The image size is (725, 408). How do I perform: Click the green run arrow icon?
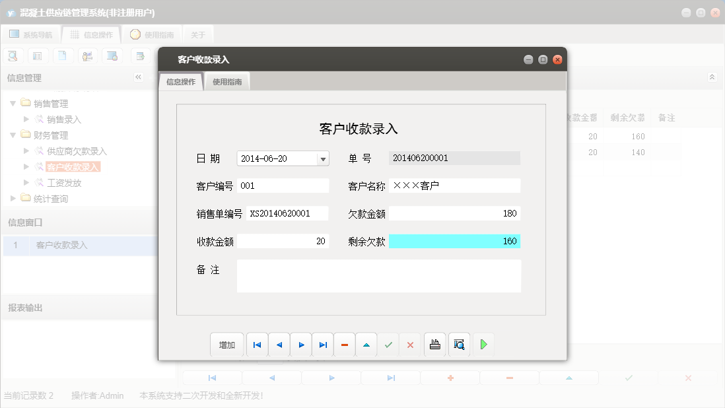[483, 344]
